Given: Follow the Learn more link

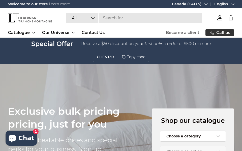Looking at the screenshot, I should click(59, 4).
